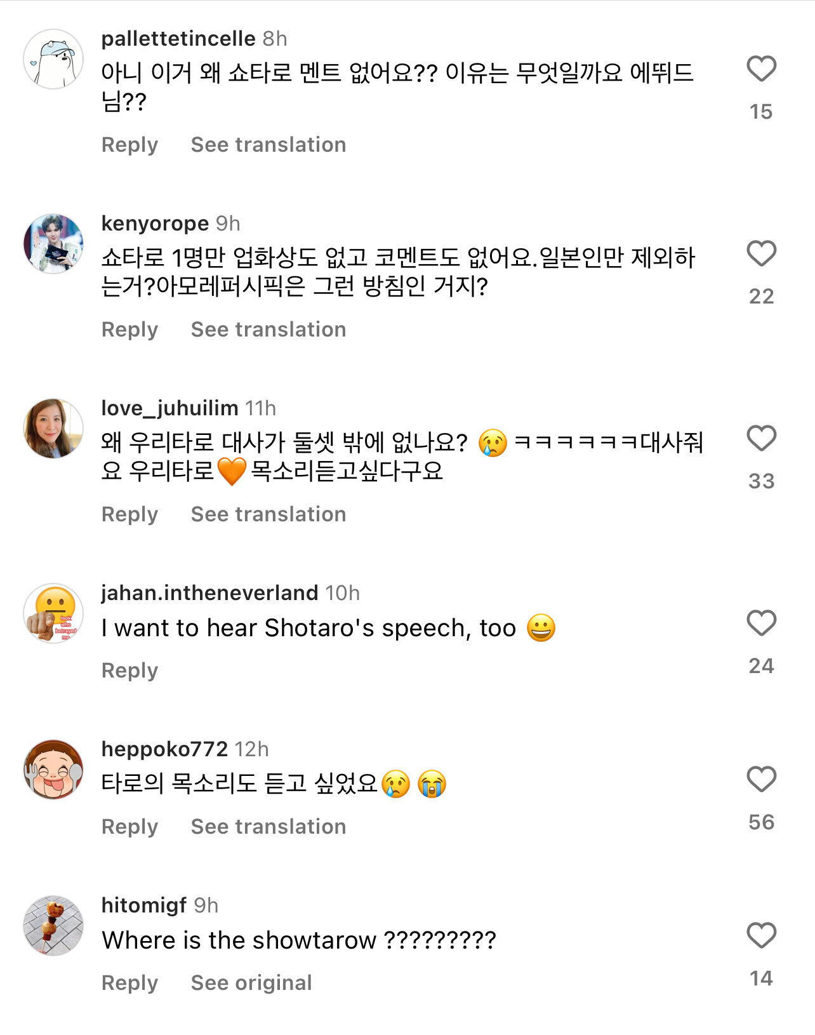
Task: Open kenyorope's avatar
Action: tap(53, 244)
